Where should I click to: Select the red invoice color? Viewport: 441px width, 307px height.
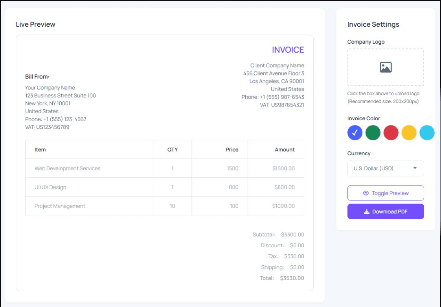click(391, 132)
